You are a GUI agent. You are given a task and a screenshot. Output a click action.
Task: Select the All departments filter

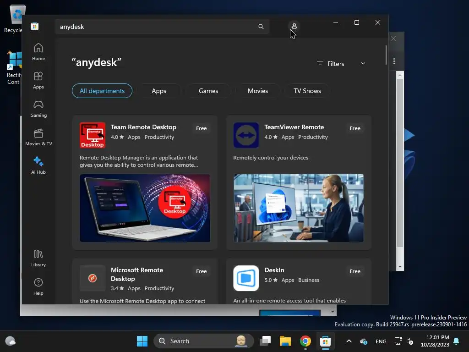pyautogui.click(x=102, y=91)
